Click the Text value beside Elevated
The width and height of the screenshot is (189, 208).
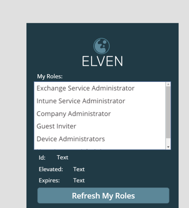(x=79, y=169)
